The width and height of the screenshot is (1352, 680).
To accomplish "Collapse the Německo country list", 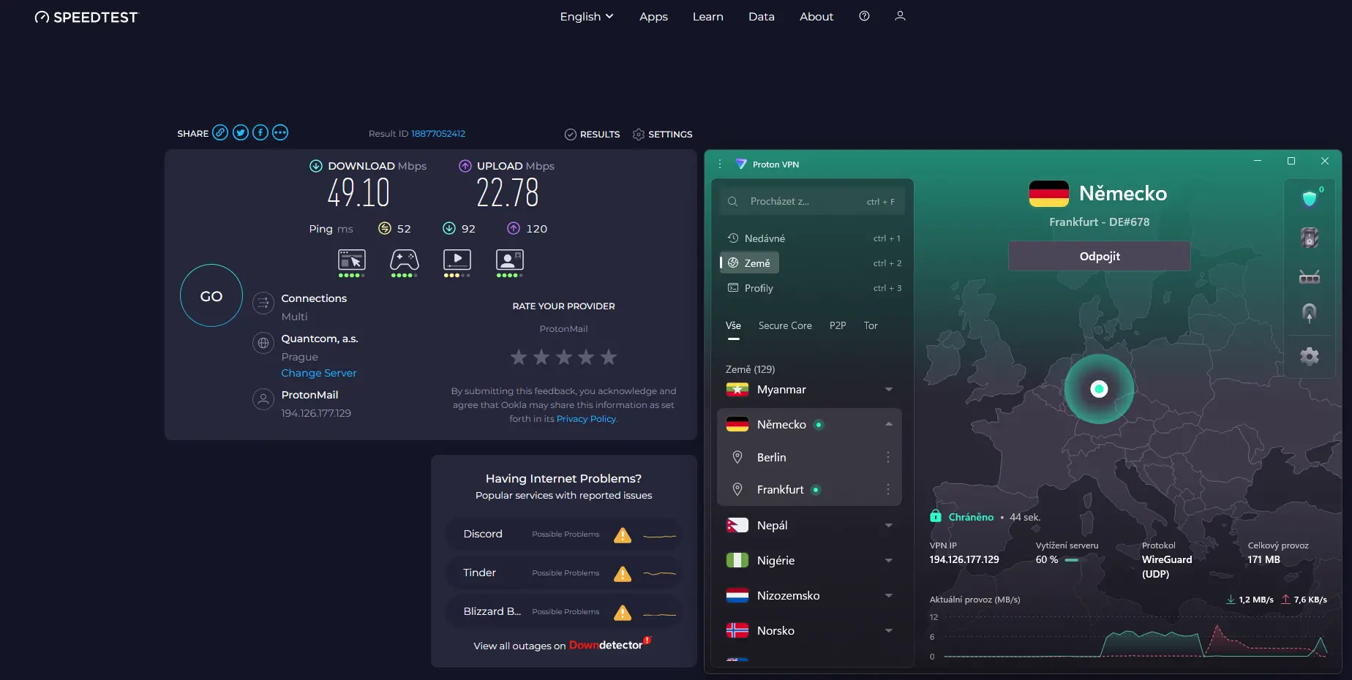I will 888,424.
